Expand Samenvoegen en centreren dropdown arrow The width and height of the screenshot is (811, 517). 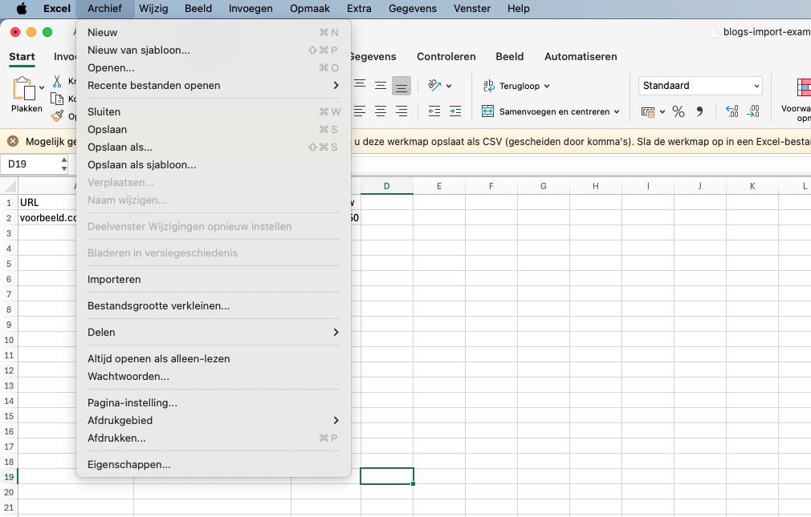pyautogui.click(x=617, y=111)
